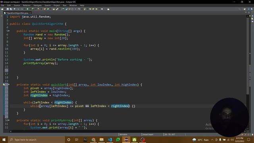Open the Run dropdown arrow

click(30, 9)
